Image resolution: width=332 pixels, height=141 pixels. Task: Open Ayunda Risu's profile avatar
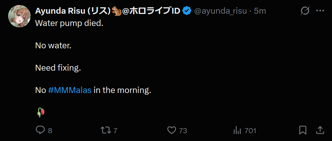pos(19,16)
